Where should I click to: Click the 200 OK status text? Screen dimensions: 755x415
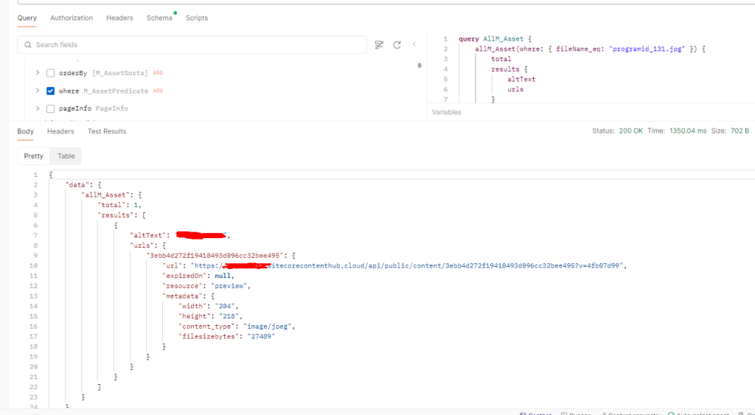tap(631, 131)
